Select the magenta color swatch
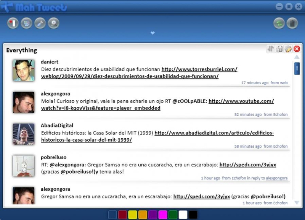305x220 pixels. (x=163, y=215)
